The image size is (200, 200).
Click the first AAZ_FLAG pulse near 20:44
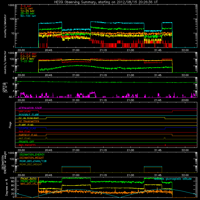[x=46, y=138]
